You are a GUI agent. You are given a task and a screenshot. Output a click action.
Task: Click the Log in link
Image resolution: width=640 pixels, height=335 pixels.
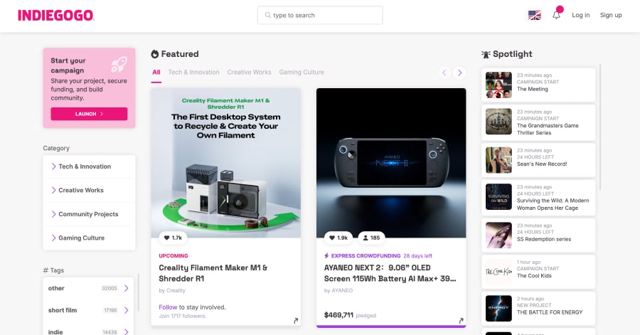click(x=580, y=15)
